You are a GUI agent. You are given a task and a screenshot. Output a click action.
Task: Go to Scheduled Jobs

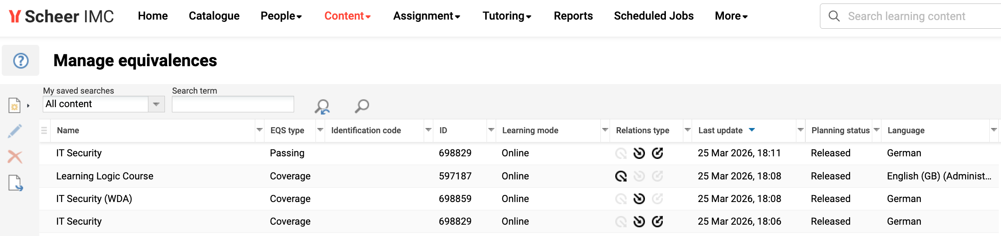click(653, 16)
